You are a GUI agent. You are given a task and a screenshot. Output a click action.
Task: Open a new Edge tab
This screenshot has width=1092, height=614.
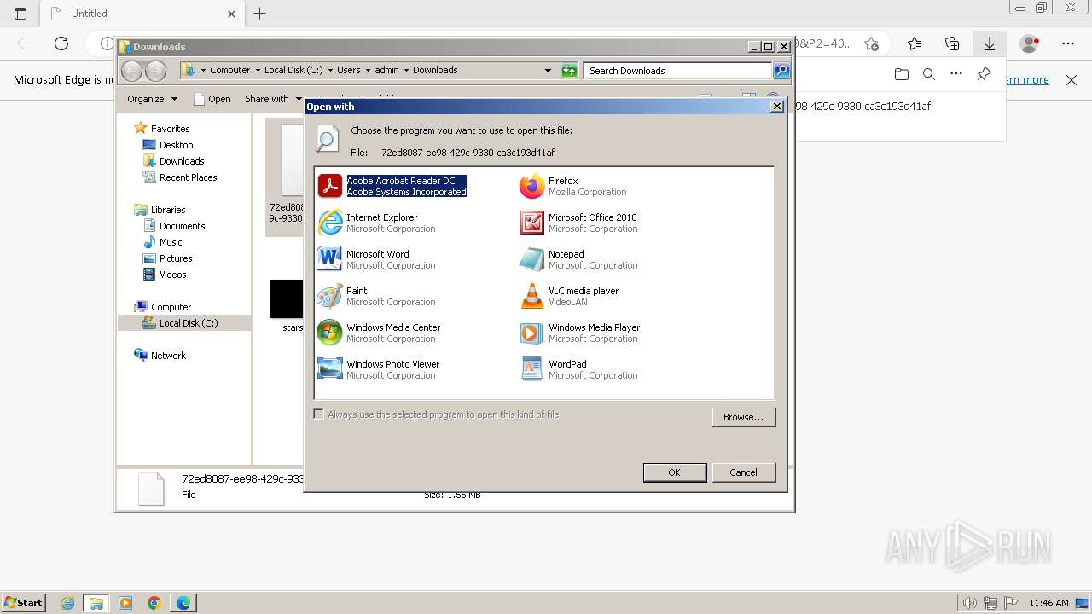[x=260, y=14]
